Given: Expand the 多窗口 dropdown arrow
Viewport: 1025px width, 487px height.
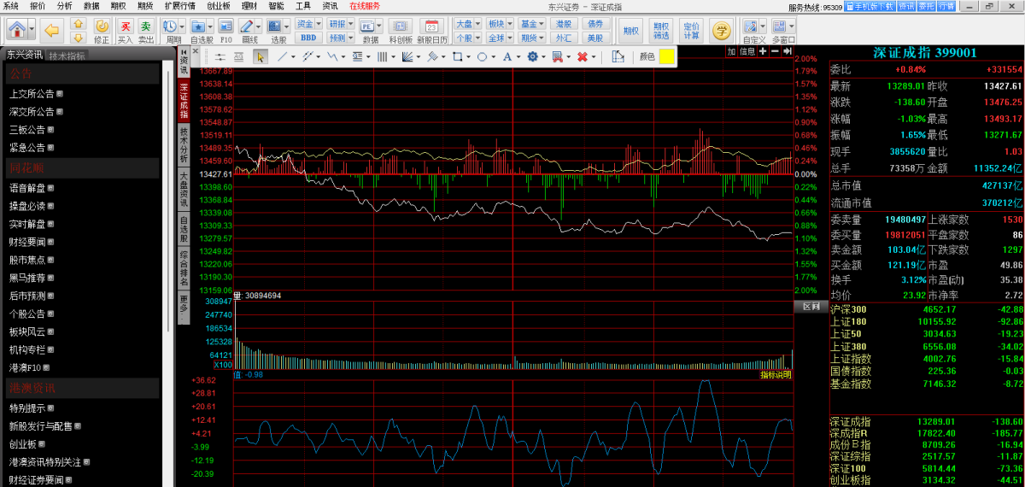Looking at the screenshot, I should tap(791, 26).
